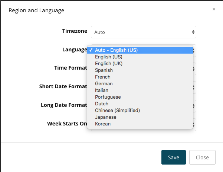This screenshot has width=223, height=172.
Task: Select Japanese language
Action: click(140, 117)
